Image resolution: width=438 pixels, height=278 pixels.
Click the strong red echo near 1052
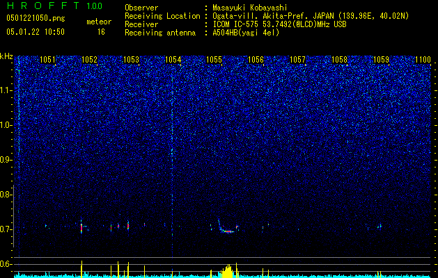(81, 227)
